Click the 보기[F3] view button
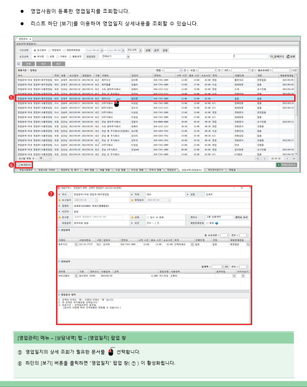Image resolution: width=307 pixels, height=387 pixels. click(x=24, y=164)
